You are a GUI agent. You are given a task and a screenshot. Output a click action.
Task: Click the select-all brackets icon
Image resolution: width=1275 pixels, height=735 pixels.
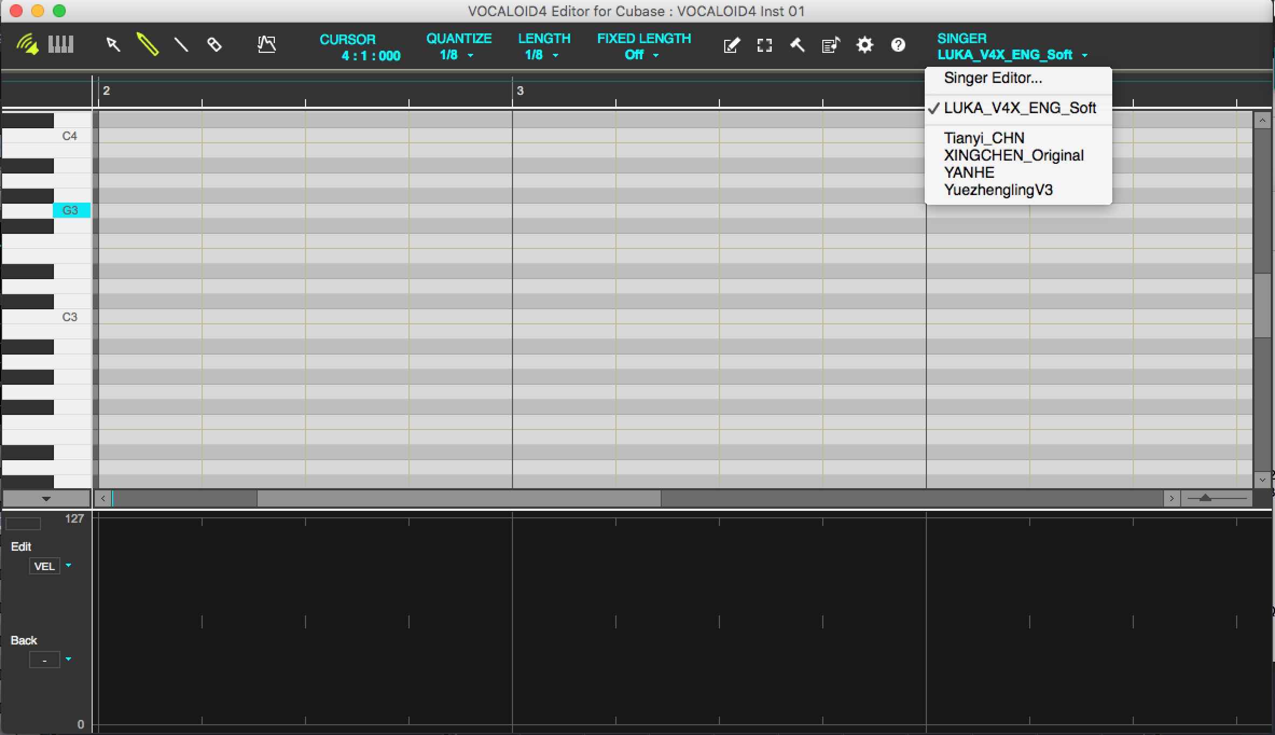764,45
